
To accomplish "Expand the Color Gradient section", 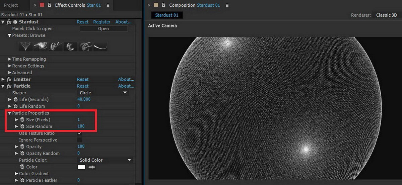I will [16, 174].
